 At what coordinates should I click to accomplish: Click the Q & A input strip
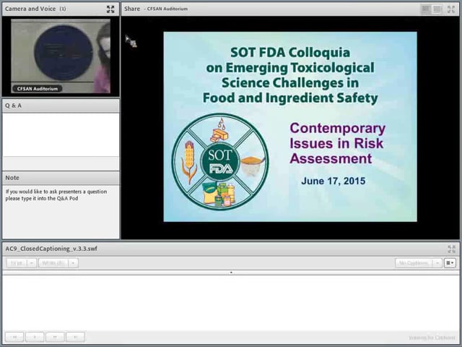tap(61, 163)
